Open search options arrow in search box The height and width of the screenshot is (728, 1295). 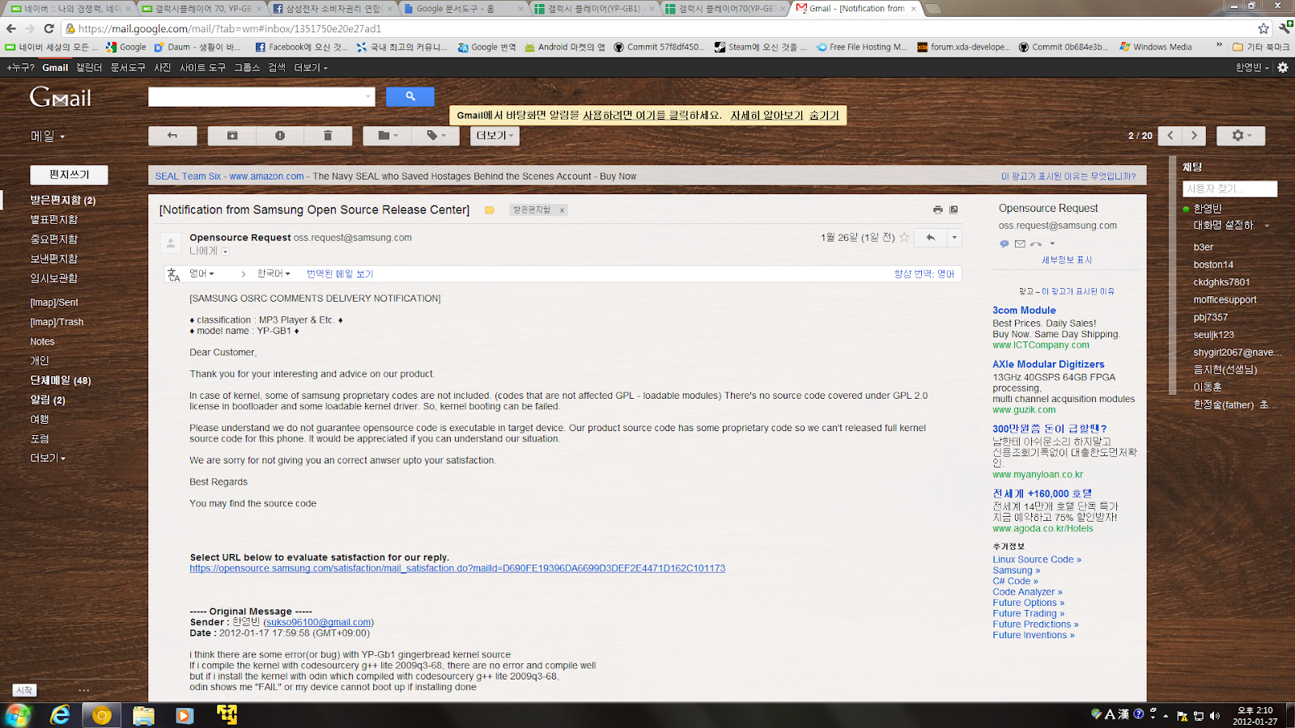point(368,97)
